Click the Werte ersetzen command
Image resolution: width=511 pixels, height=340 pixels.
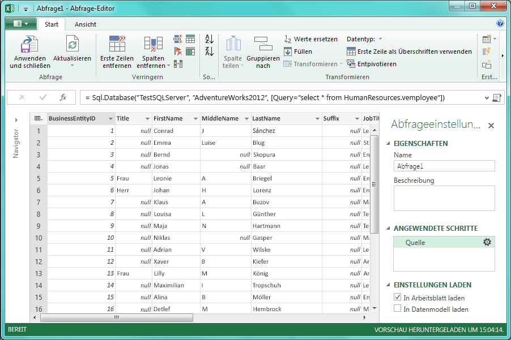point(311,39)
